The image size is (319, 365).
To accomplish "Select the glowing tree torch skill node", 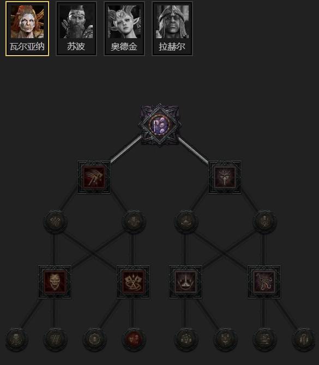I will (225, 178).
